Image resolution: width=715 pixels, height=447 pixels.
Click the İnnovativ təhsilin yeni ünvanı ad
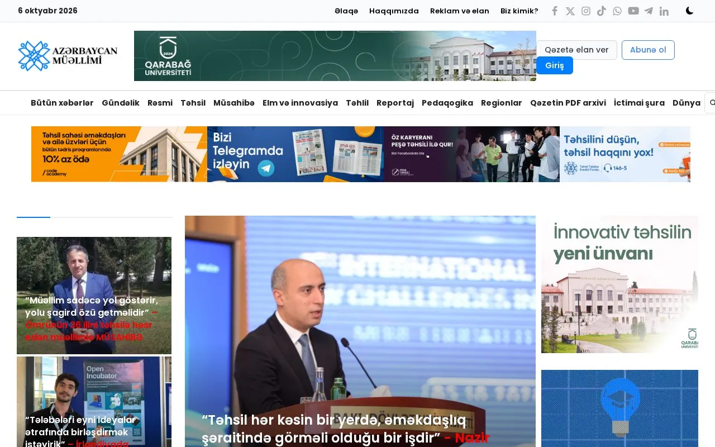[619, 284]
